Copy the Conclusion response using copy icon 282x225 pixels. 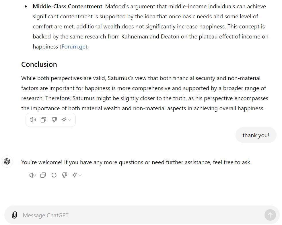pyautogui.click(x=43, y=120)
